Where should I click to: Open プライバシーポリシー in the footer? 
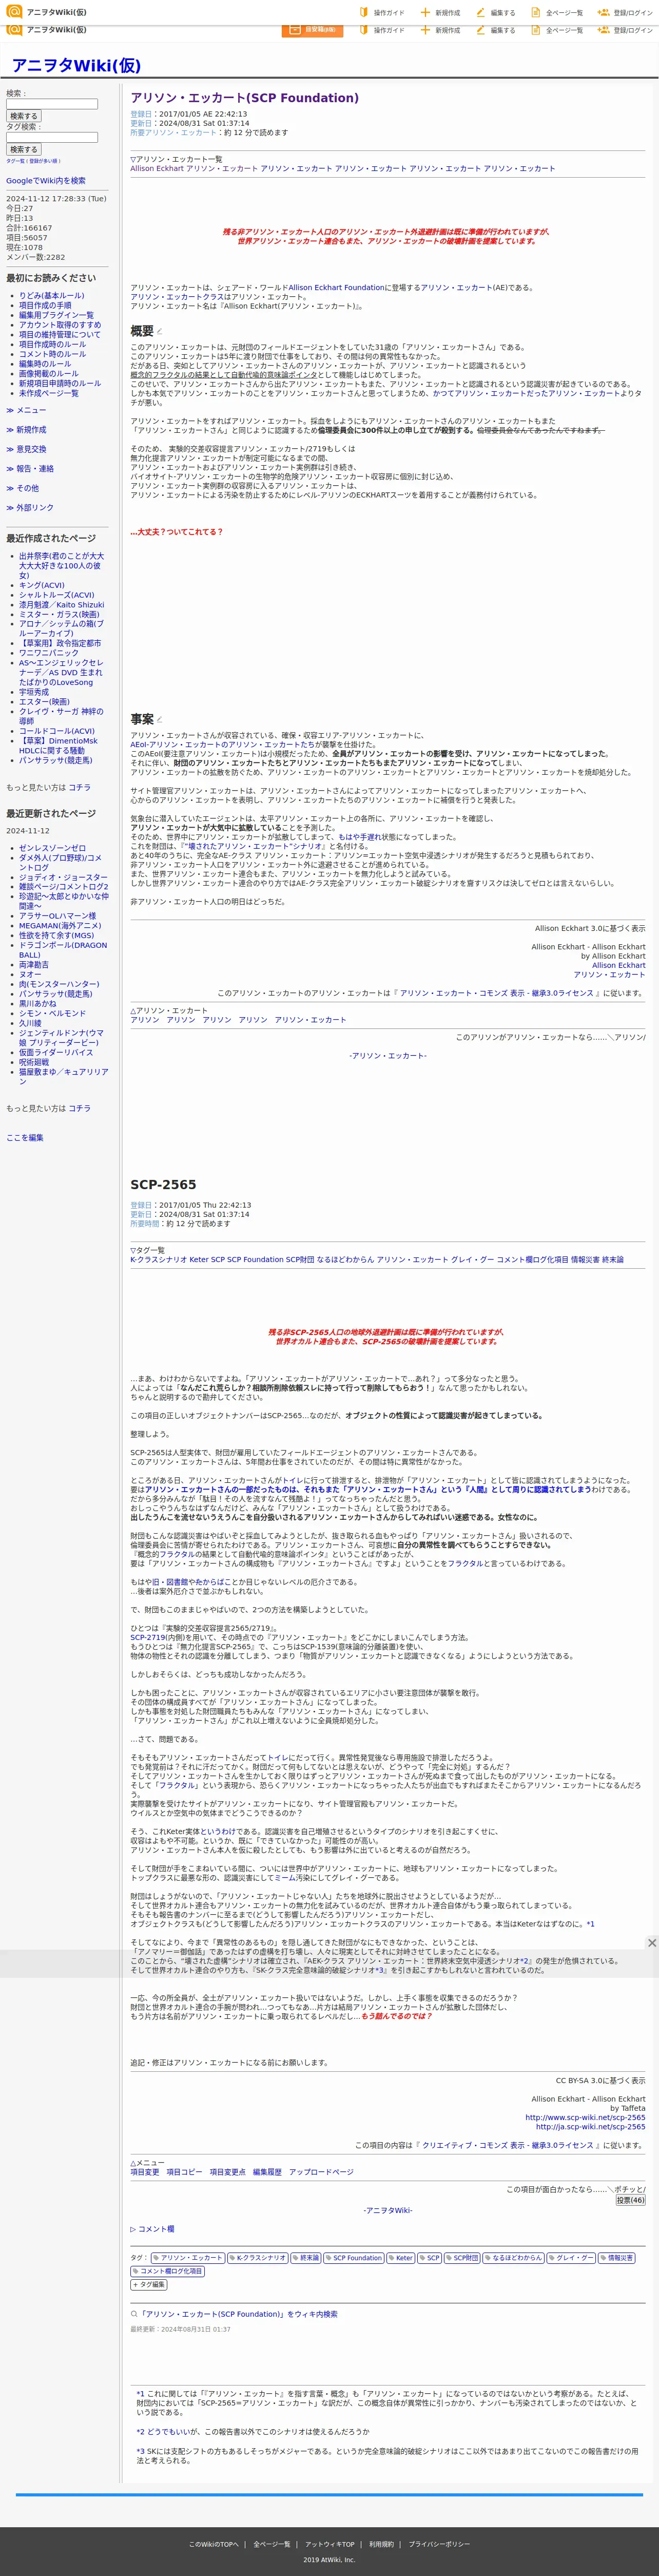coord(439,2543)
